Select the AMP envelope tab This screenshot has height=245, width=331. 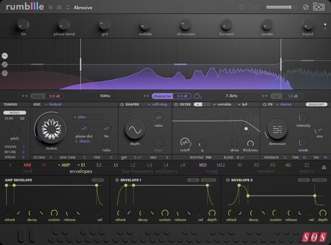tap(66, 165)
